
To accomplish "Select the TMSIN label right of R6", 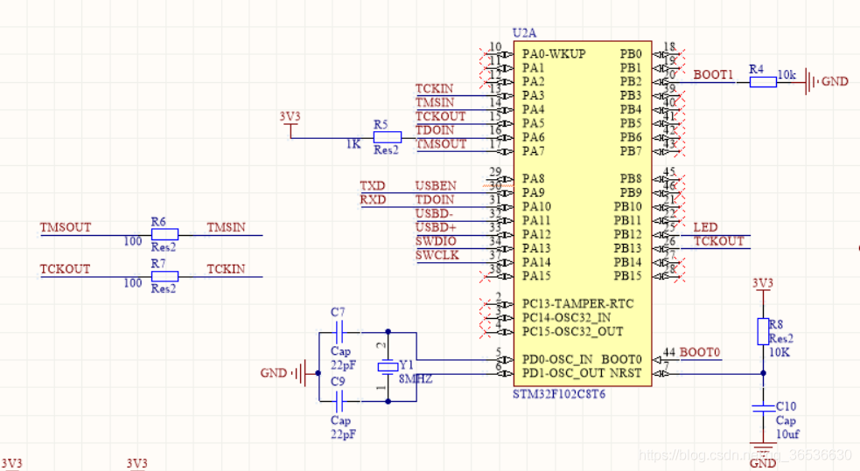I will 226,227.
